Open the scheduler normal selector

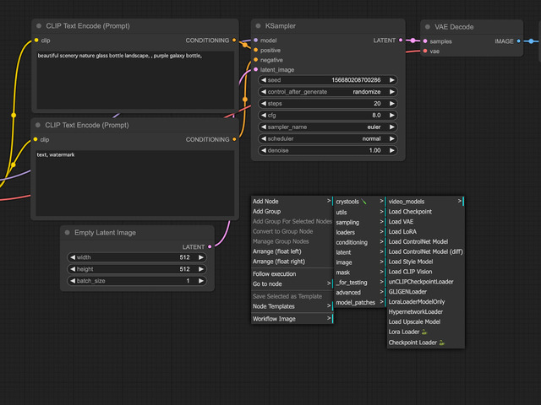pyautogui.click(x=328, y=138)
